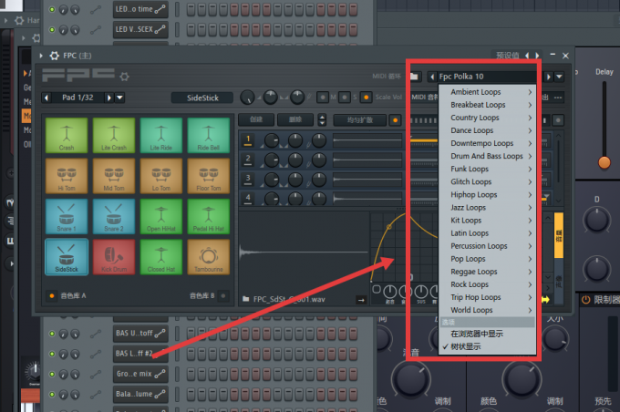Expand FPC window menu arrow
This screenshot has width=620, height=412.
coord(41,56)
